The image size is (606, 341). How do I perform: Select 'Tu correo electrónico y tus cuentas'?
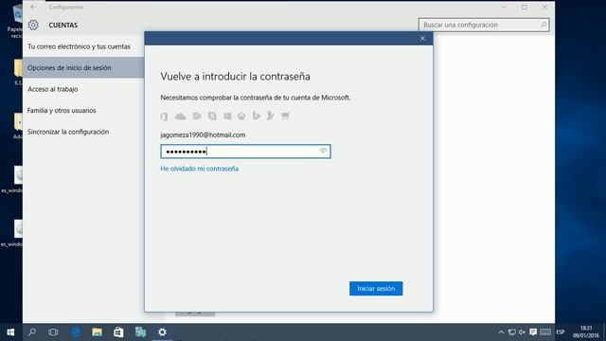(x=83, y=46)
